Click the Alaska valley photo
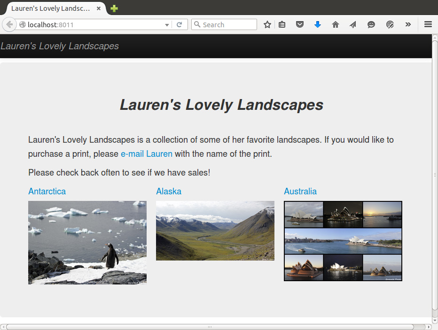 pos(215,230)
